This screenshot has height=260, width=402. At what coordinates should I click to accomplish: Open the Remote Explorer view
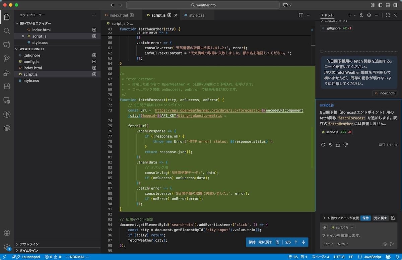[7, 100]
